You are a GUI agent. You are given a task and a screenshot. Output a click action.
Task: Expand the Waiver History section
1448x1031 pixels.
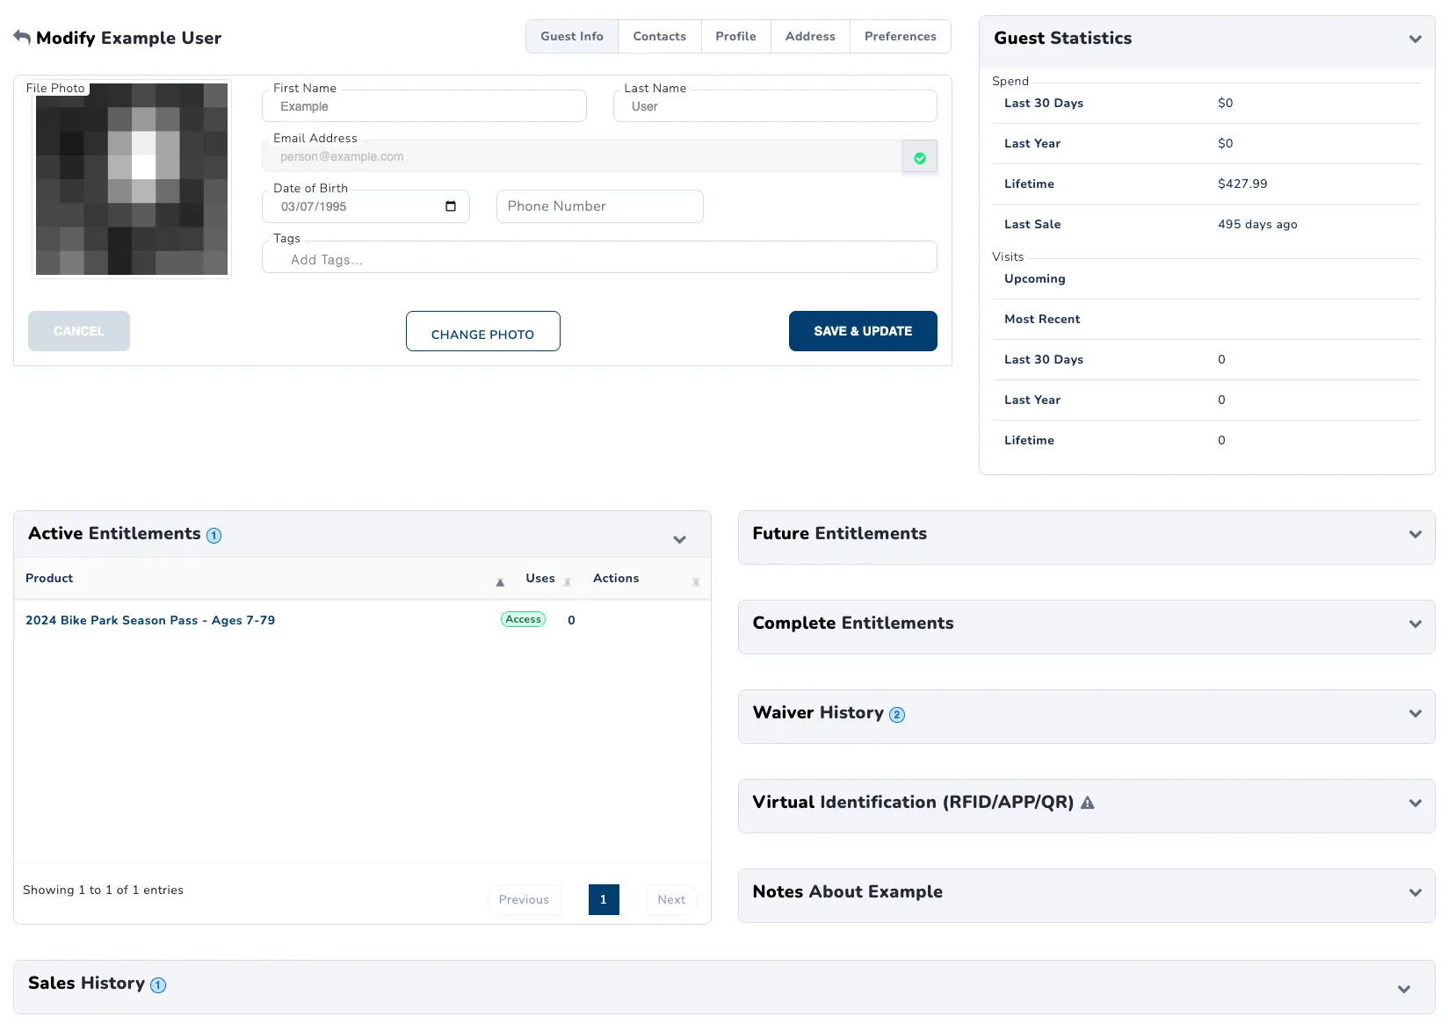(1415, 713)
